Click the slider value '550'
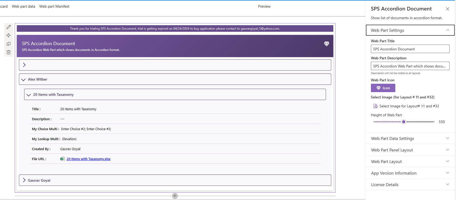The width and height of the screenshot is (456, 200). tap(442, 122)
